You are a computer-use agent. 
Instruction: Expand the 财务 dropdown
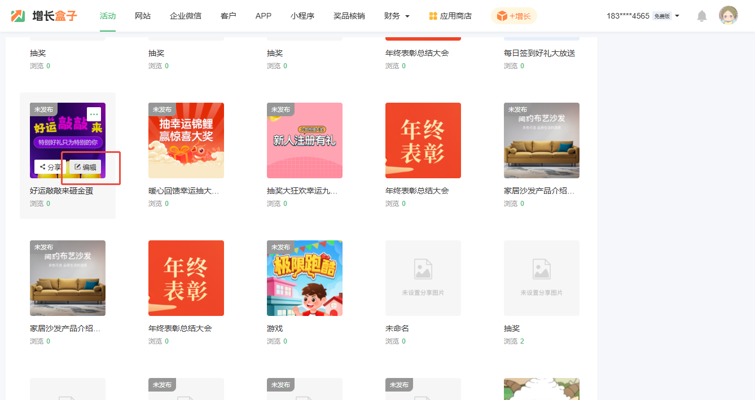(x=397, y=16)
